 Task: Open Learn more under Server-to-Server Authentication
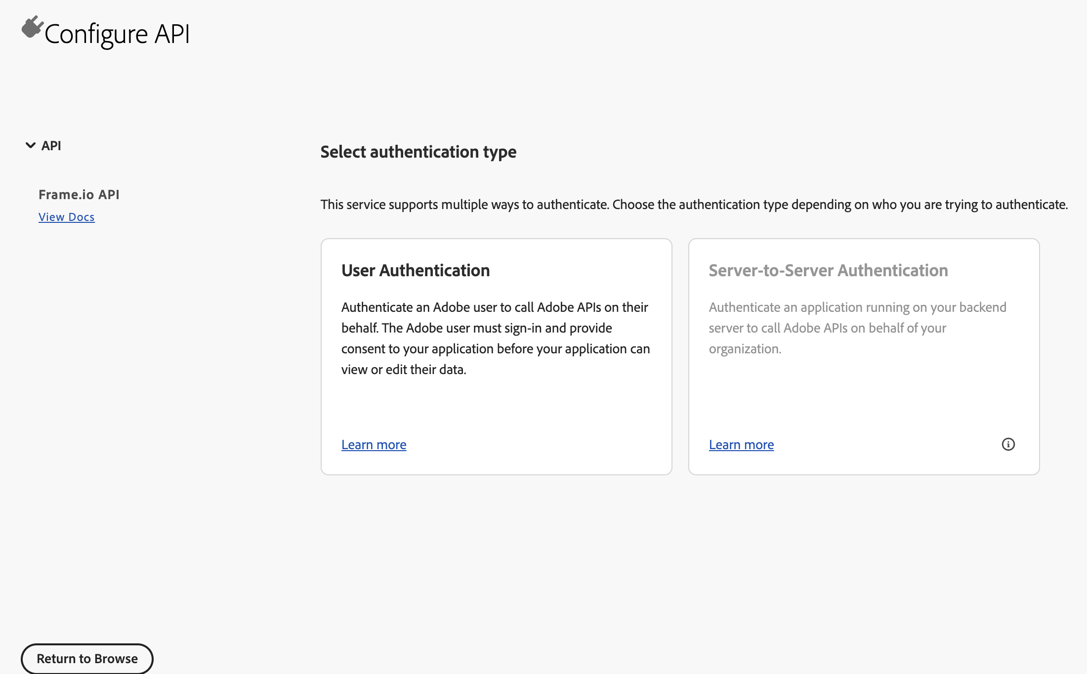[x=742, y=445]
